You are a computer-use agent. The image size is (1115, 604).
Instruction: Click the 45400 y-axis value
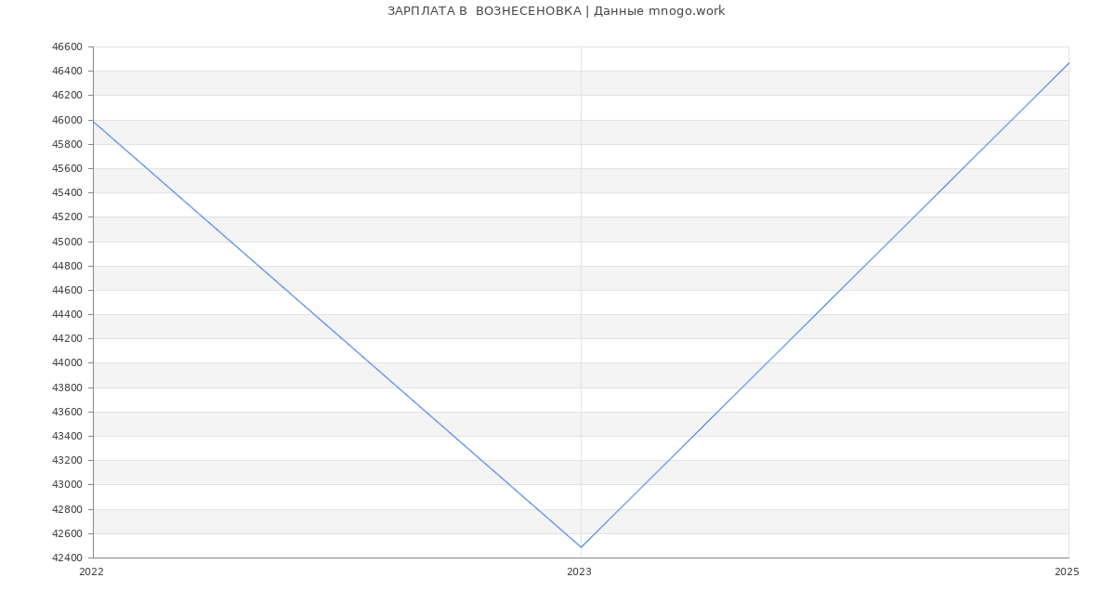(x=67, y=192)
